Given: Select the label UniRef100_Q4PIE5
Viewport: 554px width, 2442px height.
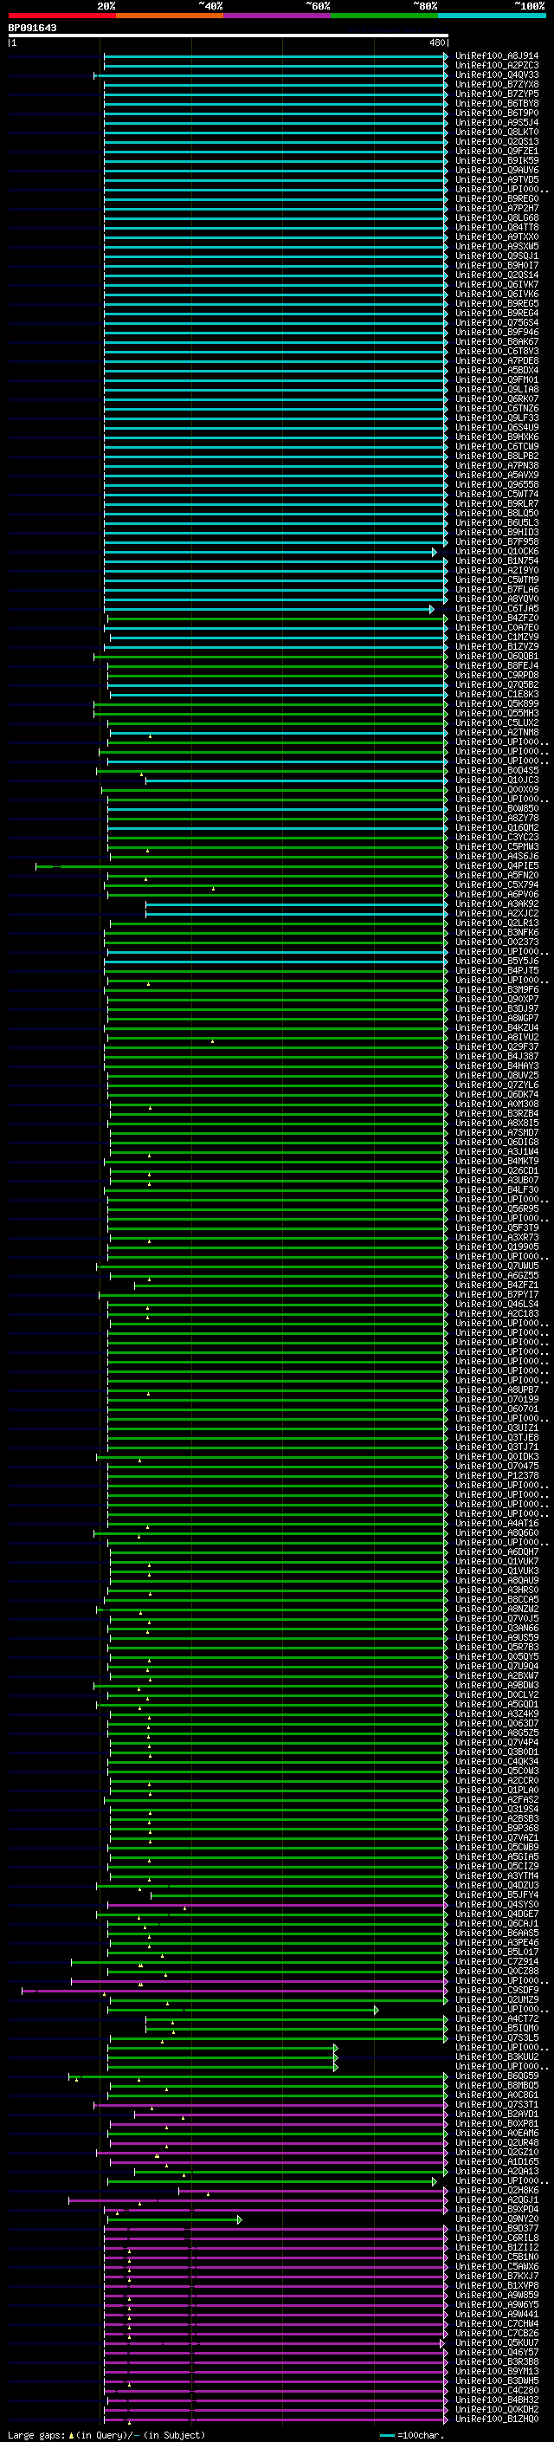Looking at the screenshot, I should click(496, 865).
